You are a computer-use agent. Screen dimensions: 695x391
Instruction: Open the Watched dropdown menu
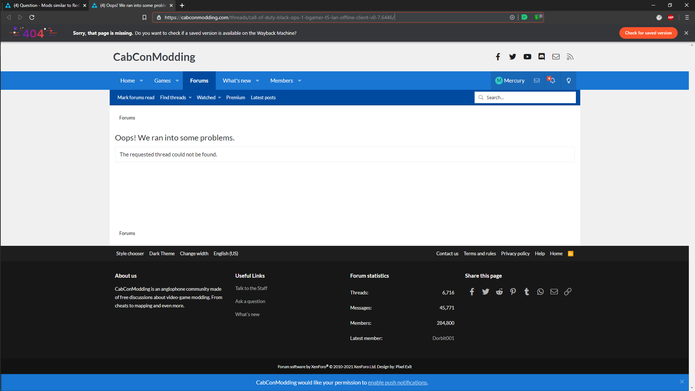click(219, 98)
